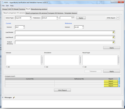Click the Load Model input field

pos(64,32)
